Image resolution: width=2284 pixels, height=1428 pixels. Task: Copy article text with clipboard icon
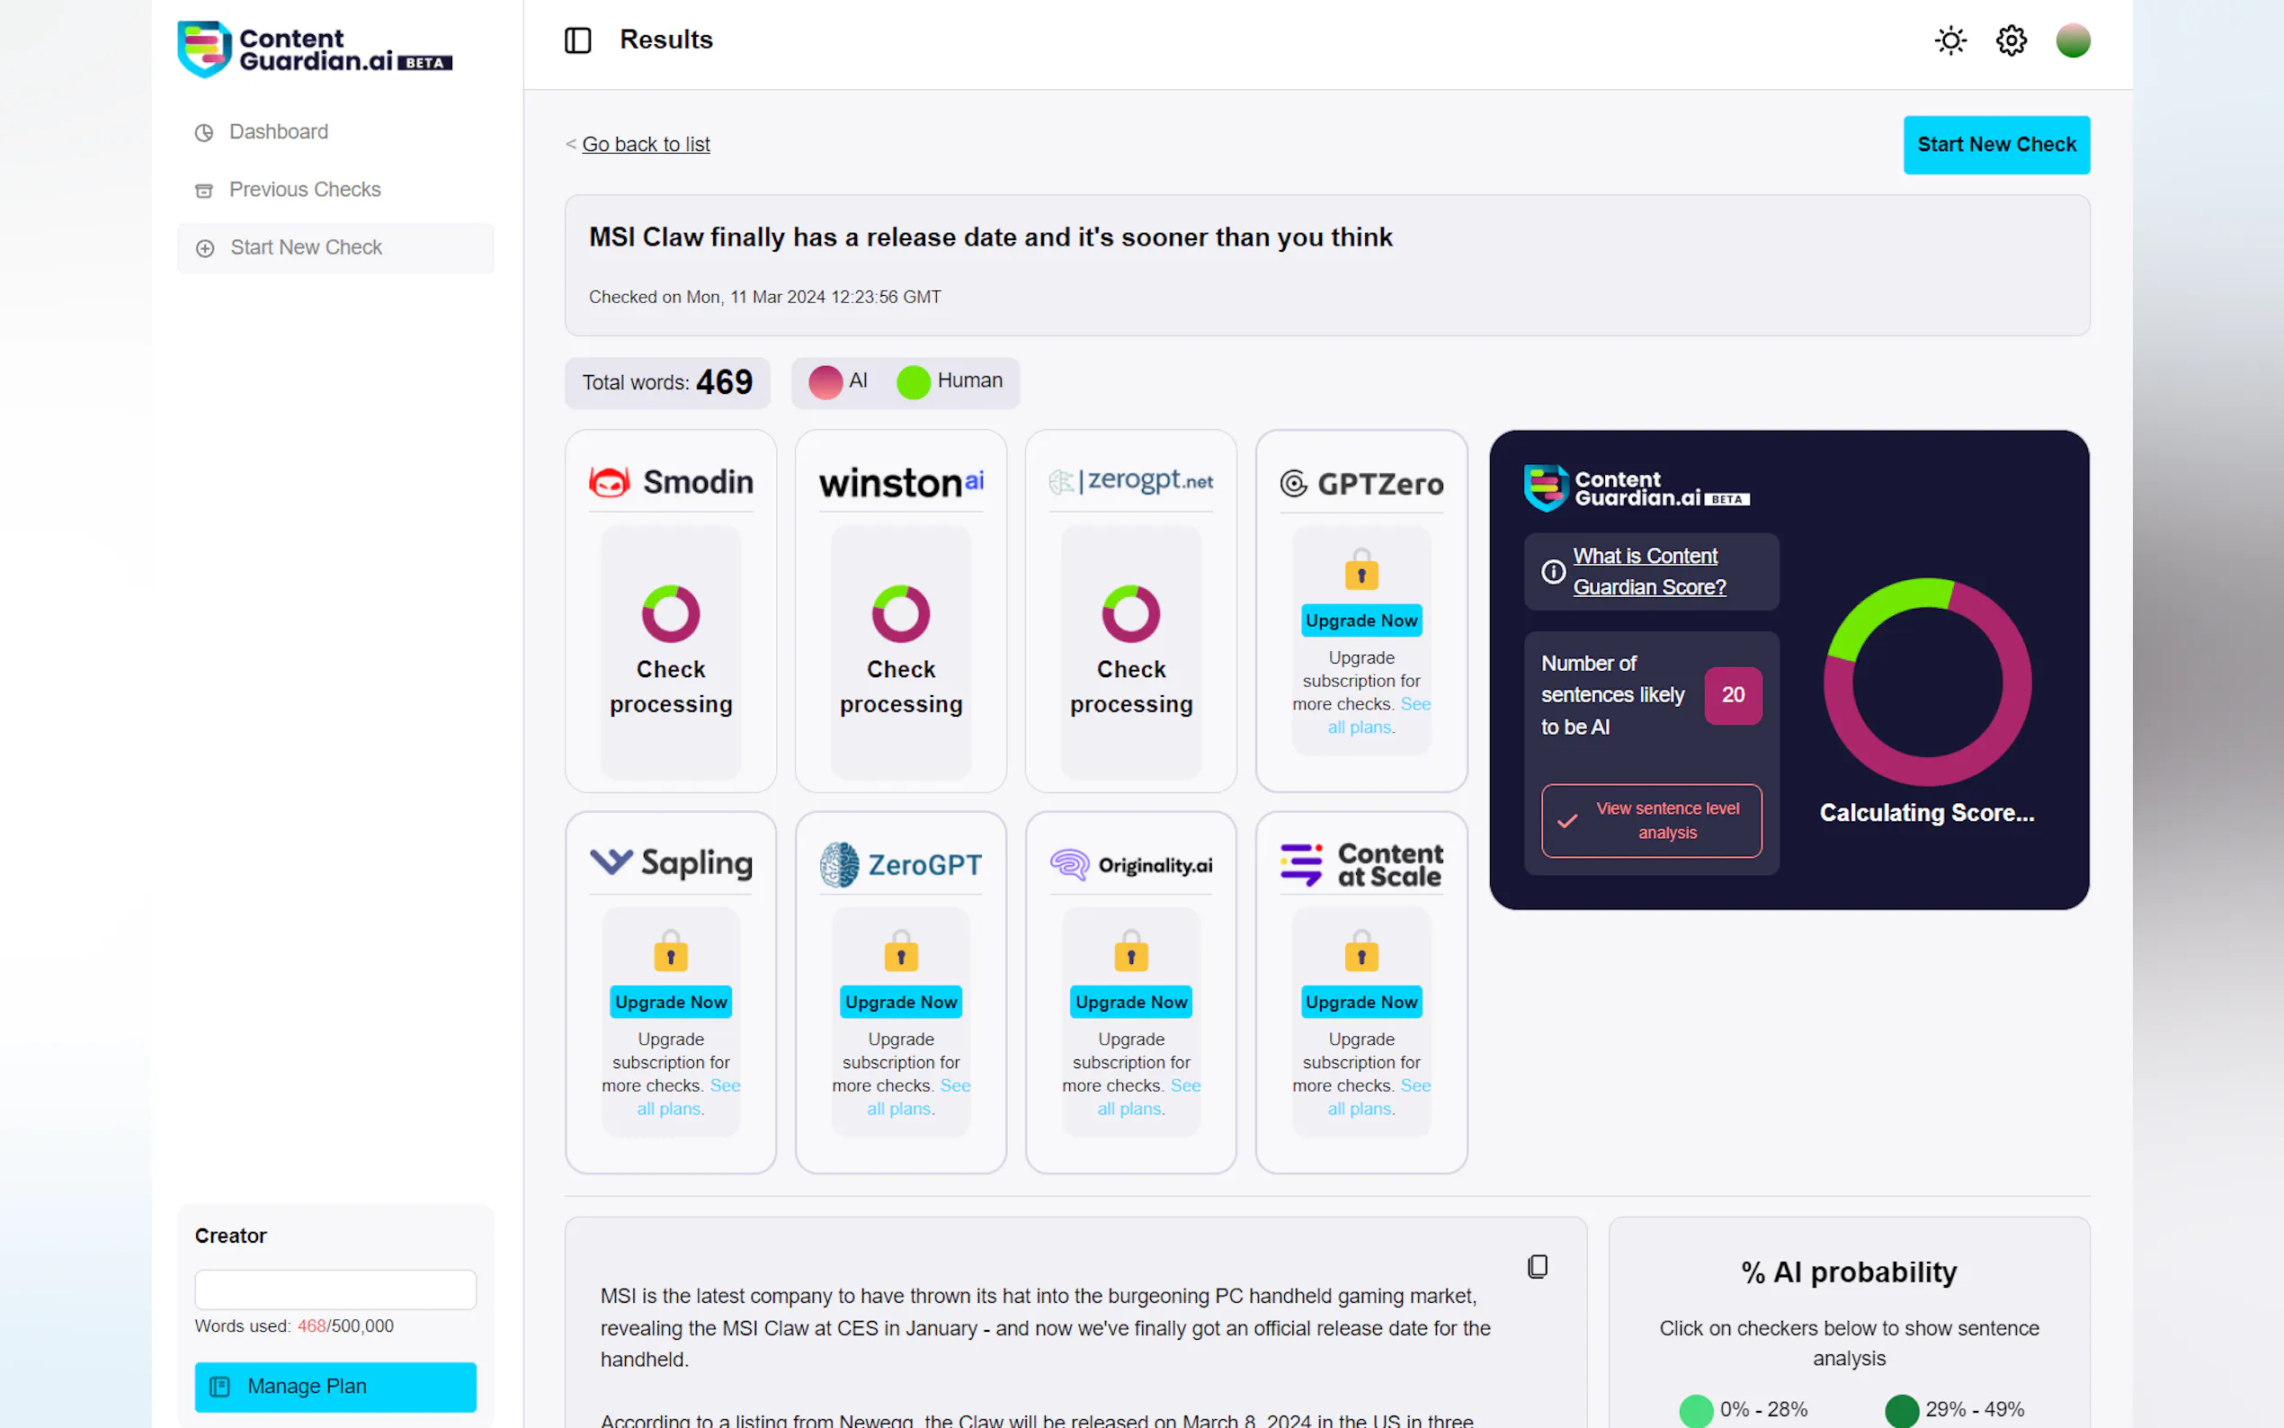[1537, 1266]
